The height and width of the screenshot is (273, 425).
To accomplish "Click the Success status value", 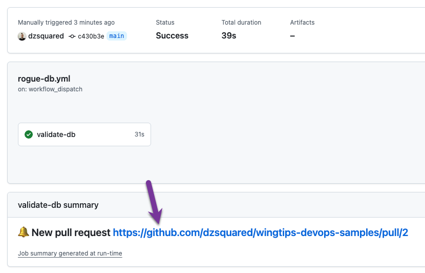I will pos(172,35).
